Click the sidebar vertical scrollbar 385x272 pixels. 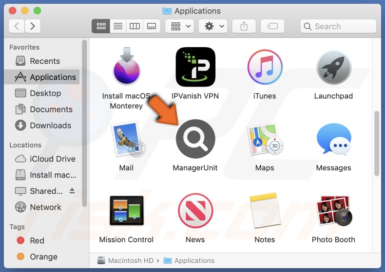point(84,123)
